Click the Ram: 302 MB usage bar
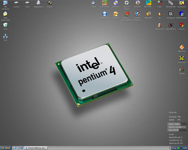This screenshot has width=188, height=150. tap(177, 130)
